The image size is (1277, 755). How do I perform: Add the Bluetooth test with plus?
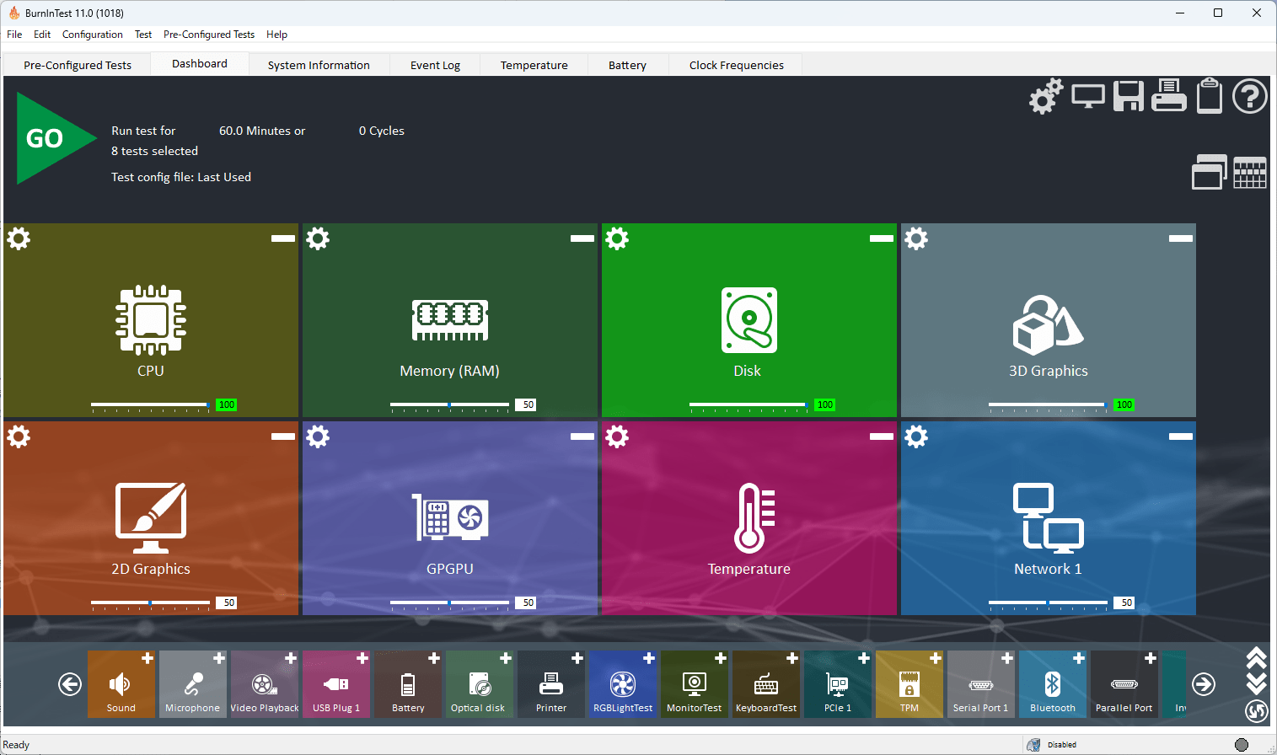(1078, 658)
